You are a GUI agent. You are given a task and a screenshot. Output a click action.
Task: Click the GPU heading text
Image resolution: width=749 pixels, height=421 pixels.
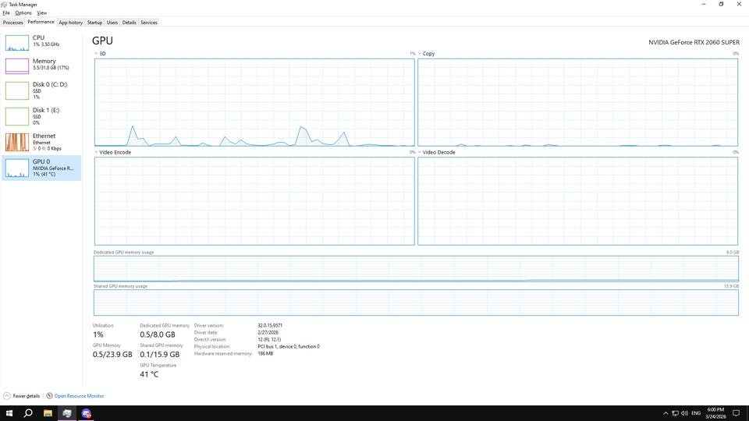[x=102, y=41]
